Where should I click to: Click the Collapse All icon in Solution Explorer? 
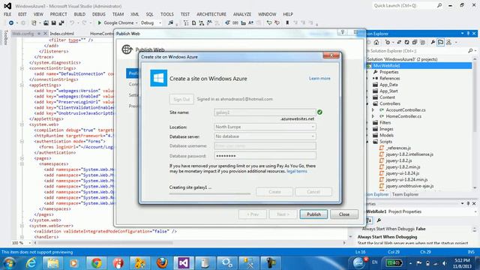pyautogui.click(x=415, y=43)
